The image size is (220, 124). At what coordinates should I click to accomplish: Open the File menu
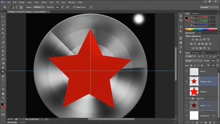click(x=9, y=2)
